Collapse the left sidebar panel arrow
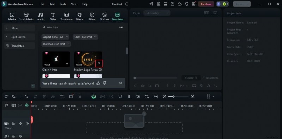The height and width of the screenshot is (139, 282). pyautogui.click(x=33, y=86)
